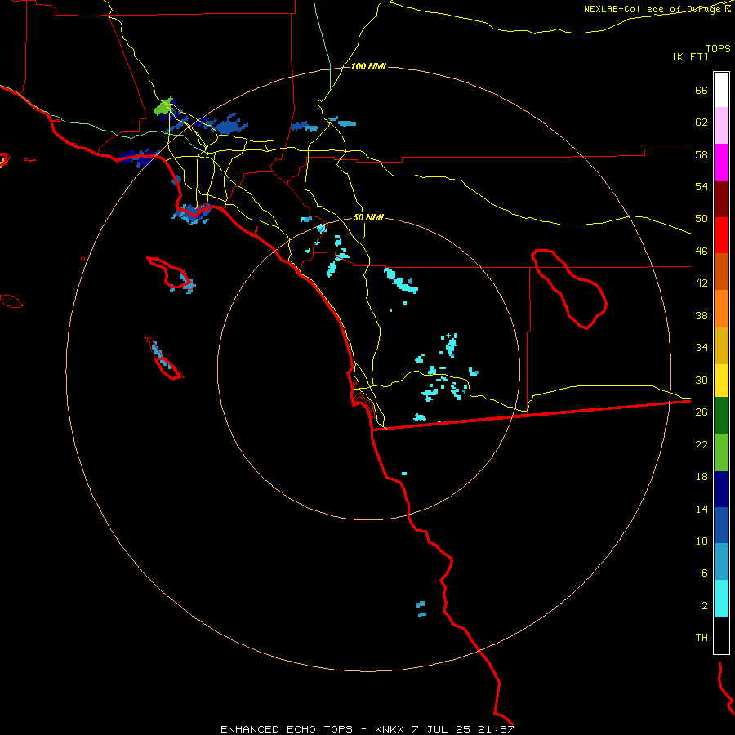Click the medium blue swatch between 14 and 10
The width and height of the screenshot is (735, 735).
click(721, 525)
